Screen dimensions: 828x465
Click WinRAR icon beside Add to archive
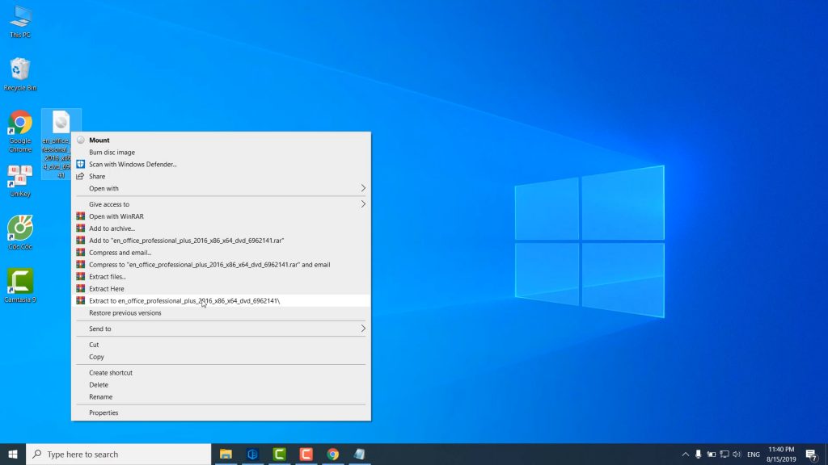tap(80, 228)
